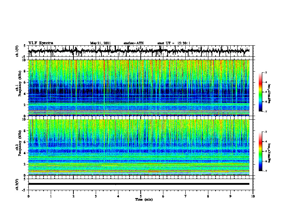Click the 'ch.3(V)' axis label

(17, 184)
